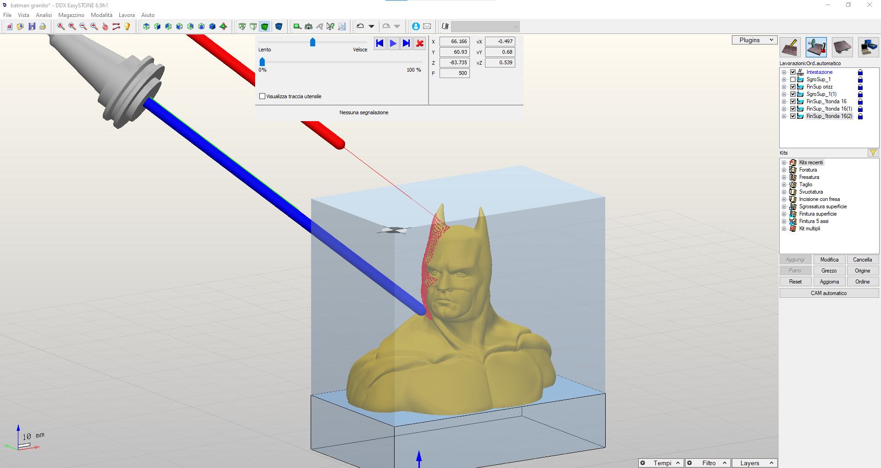This screenshot has height=468, width=881.
Task: Expand the Finitura 5 assi node
Action: tap(784, 221)
